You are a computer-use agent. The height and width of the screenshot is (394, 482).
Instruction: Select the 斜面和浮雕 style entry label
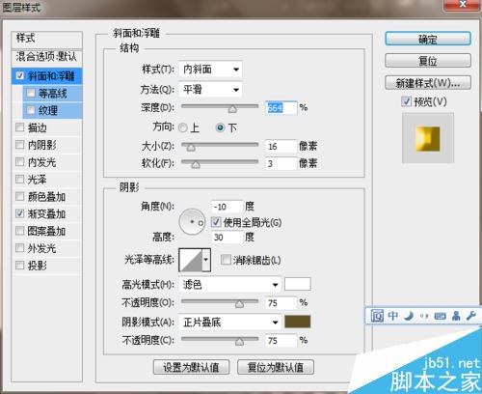coord(51,76)
